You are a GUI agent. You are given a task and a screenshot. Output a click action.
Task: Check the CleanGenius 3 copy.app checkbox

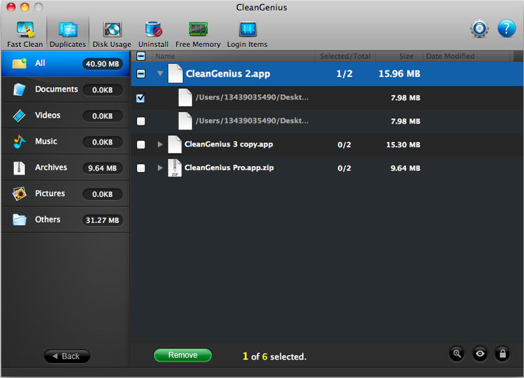141,145
